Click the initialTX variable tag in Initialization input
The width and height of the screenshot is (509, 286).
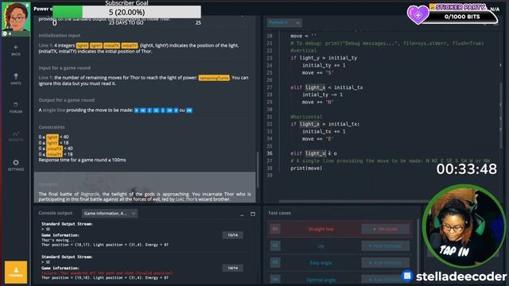112,45
